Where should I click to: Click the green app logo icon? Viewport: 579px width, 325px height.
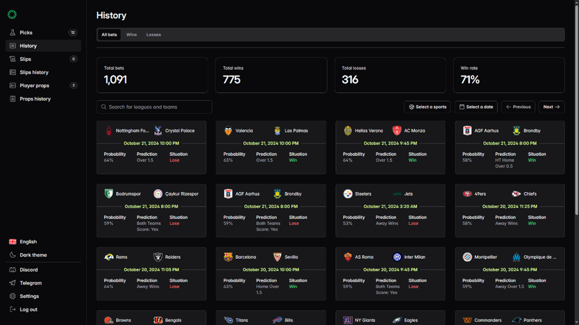point(12,14)
